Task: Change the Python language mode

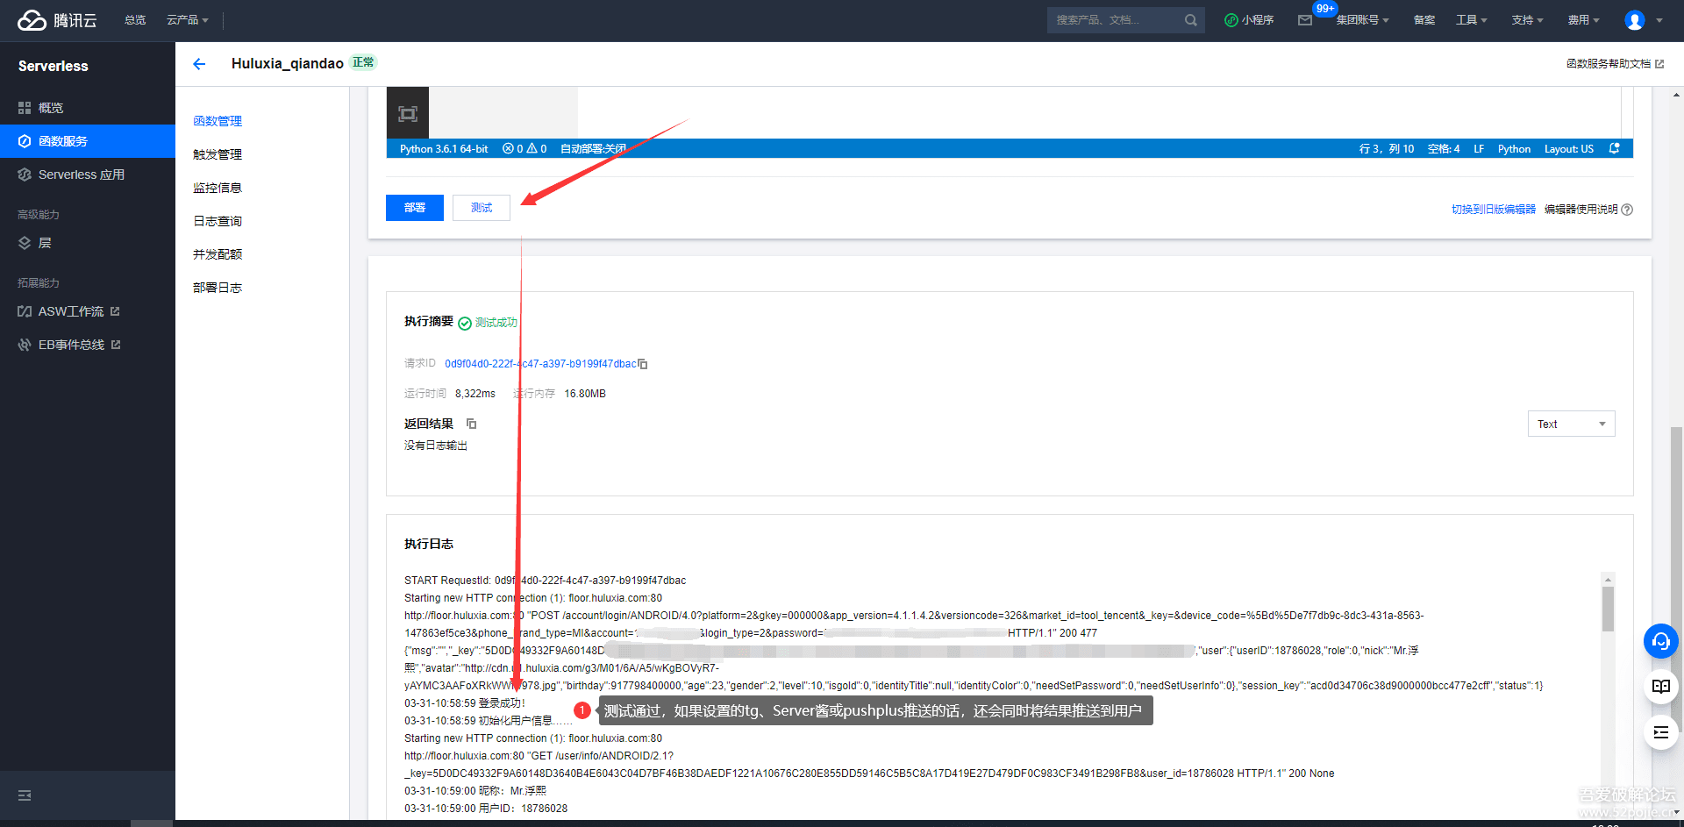Action: [x=1514, y=149]
